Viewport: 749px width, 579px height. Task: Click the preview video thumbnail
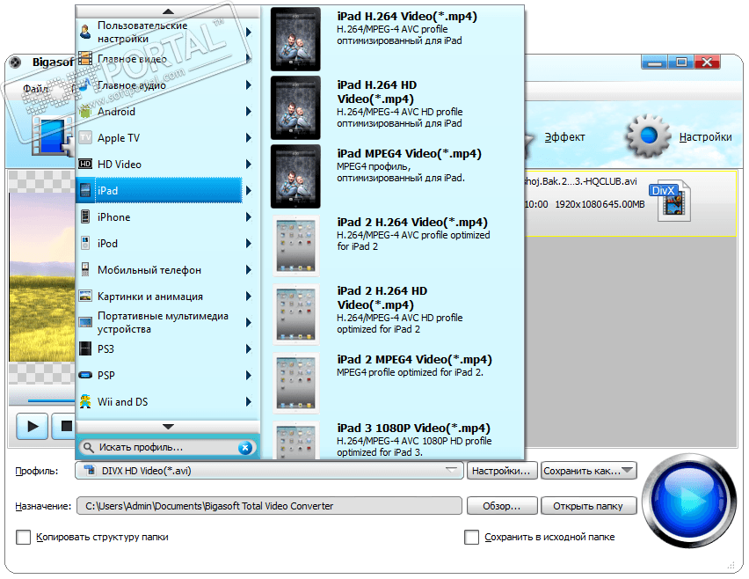pyautogui.click(x=42, y=277)
